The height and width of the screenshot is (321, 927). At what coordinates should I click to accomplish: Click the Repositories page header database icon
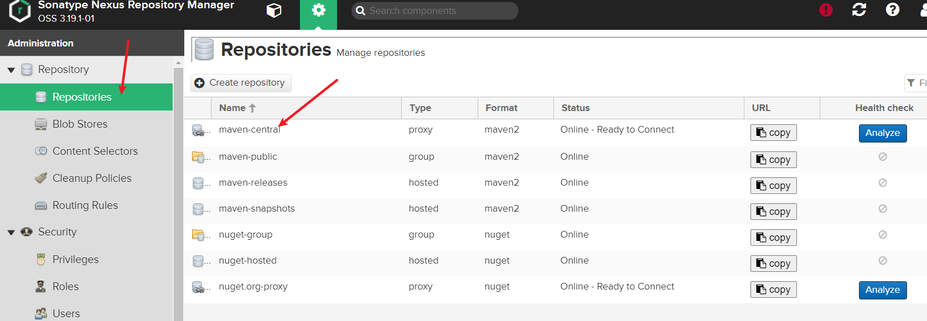point(204,50)
